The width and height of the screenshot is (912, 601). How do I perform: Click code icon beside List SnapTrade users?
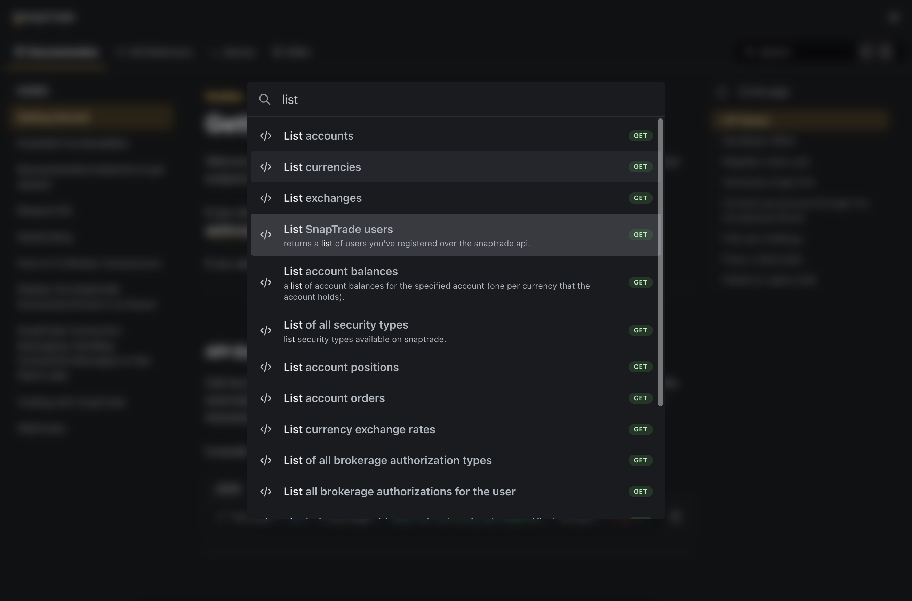pos(265,234)
